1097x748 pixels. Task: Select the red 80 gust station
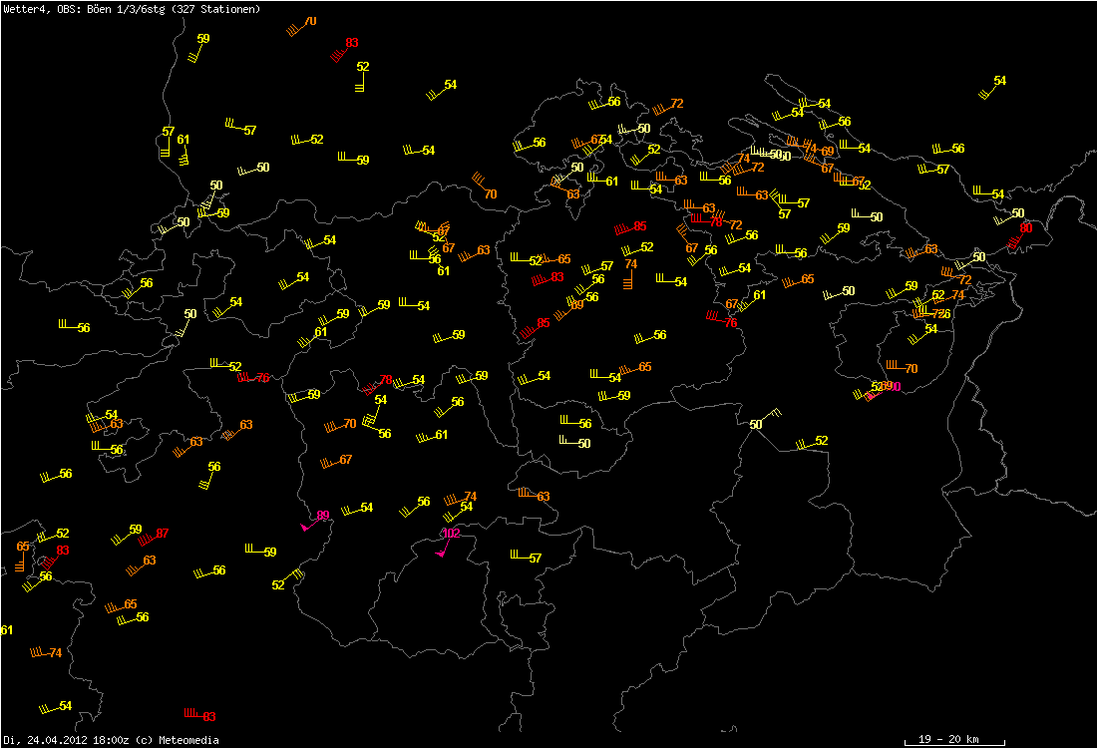click(x=1026, y=228)
